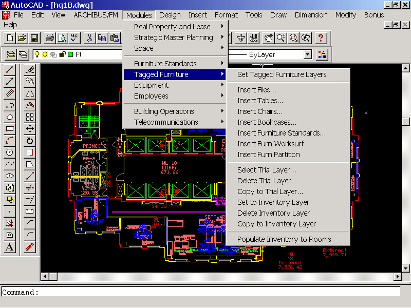Click the Copy to clipboard icon
The image size is (411, 308).
[102, 38]
